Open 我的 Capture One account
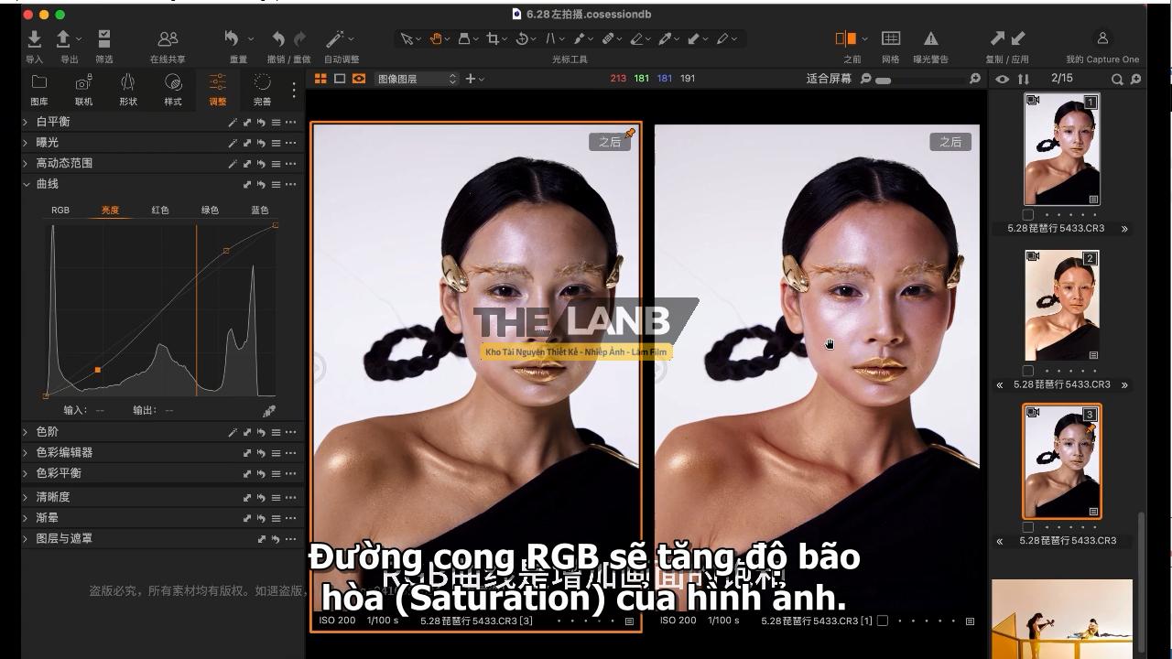Viewport: 1172px width, 659px height. pyautogui.click(x=1102, y=38)
